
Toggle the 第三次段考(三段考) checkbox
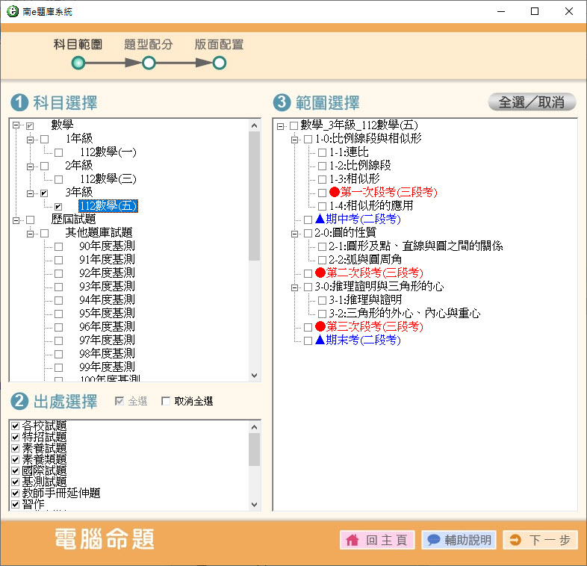click(x=308, y=327)
